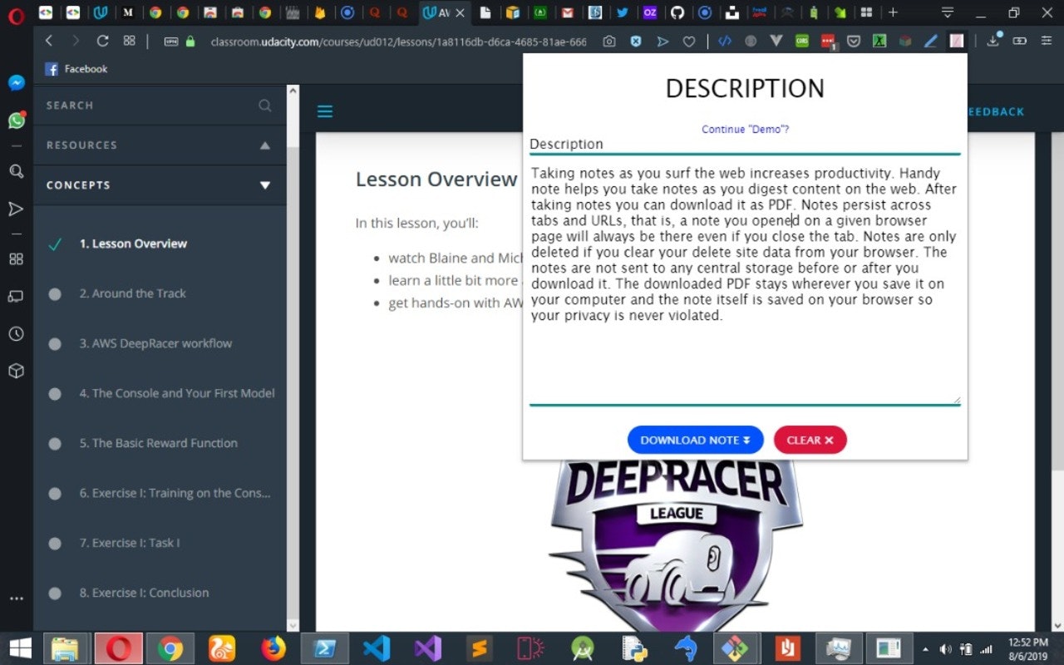Open Search panel in Opera sidebar
This screenshot has height=665, width=1064.
click(16, 171)
